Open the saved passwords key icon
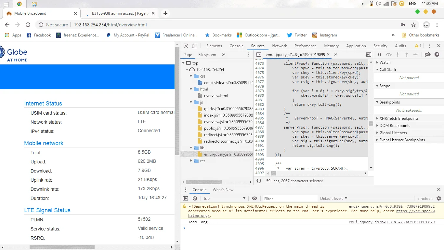Viewport: 444px width, 250px height. pyautogui.click(x=403, y=25)
